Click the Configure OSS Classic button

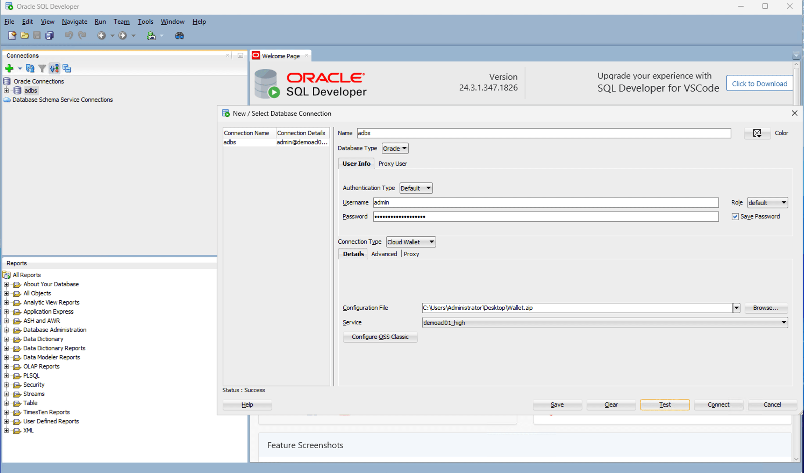(380, 337)
